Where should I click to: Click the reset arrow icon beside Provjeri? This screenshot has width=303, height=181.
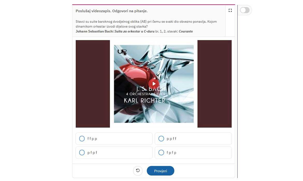tap(138, 171)
